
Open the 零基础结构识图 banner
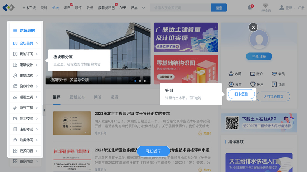(186, 70)
